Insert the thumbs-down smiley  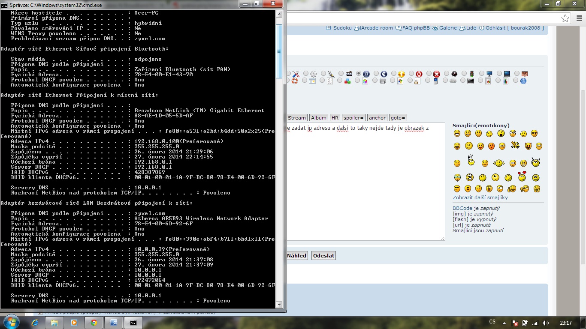tap(525, 189)
